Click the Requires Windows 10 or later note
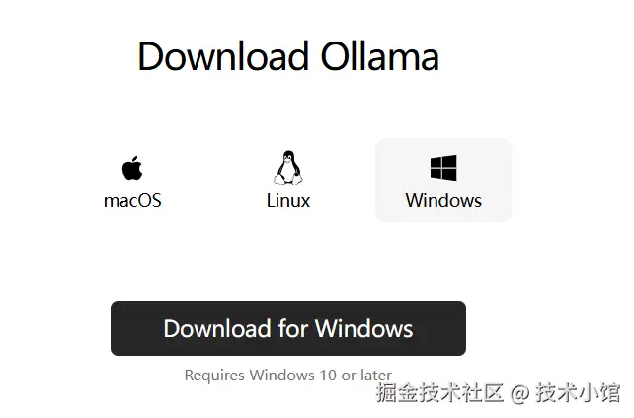This screenshot has width=634, height=418. [288, 376]
